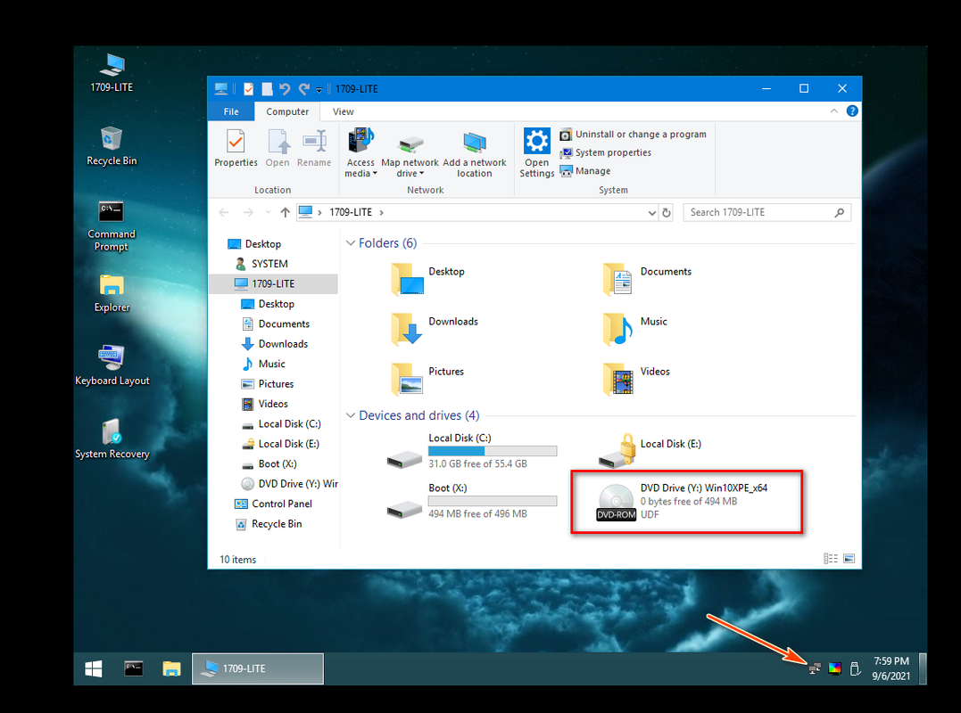
Task: Expand breadcrumb chevron after 1709-LITE
Action: (x=381, y=212)
